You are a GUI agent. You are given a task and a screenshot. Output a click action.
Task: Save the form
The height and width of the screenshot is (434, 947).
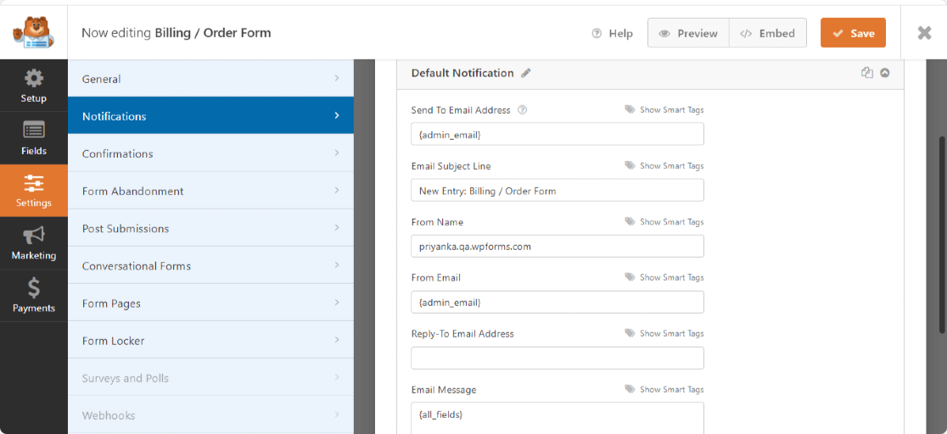point(853,33)
